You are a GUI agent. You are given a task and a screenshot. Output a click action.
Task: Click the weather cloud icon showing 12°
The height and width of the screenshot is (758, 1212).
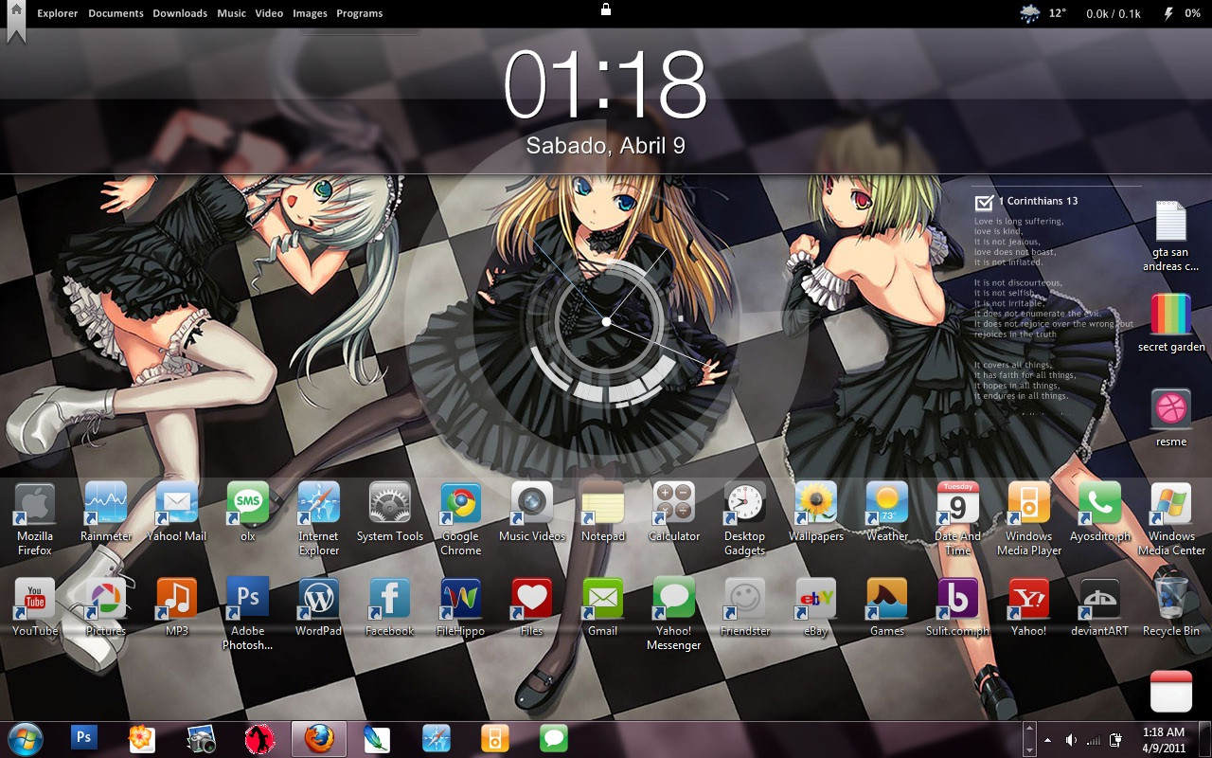pyautogui.click(x=1029, y=13)
